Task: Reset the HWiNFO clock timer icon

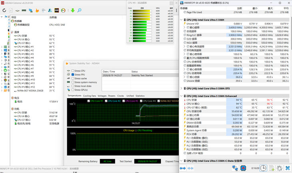Action: tap(263, 168)
